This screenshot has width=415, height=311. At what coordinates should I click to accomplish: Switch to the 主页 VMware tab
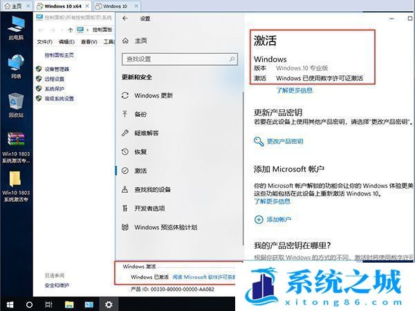17,6
